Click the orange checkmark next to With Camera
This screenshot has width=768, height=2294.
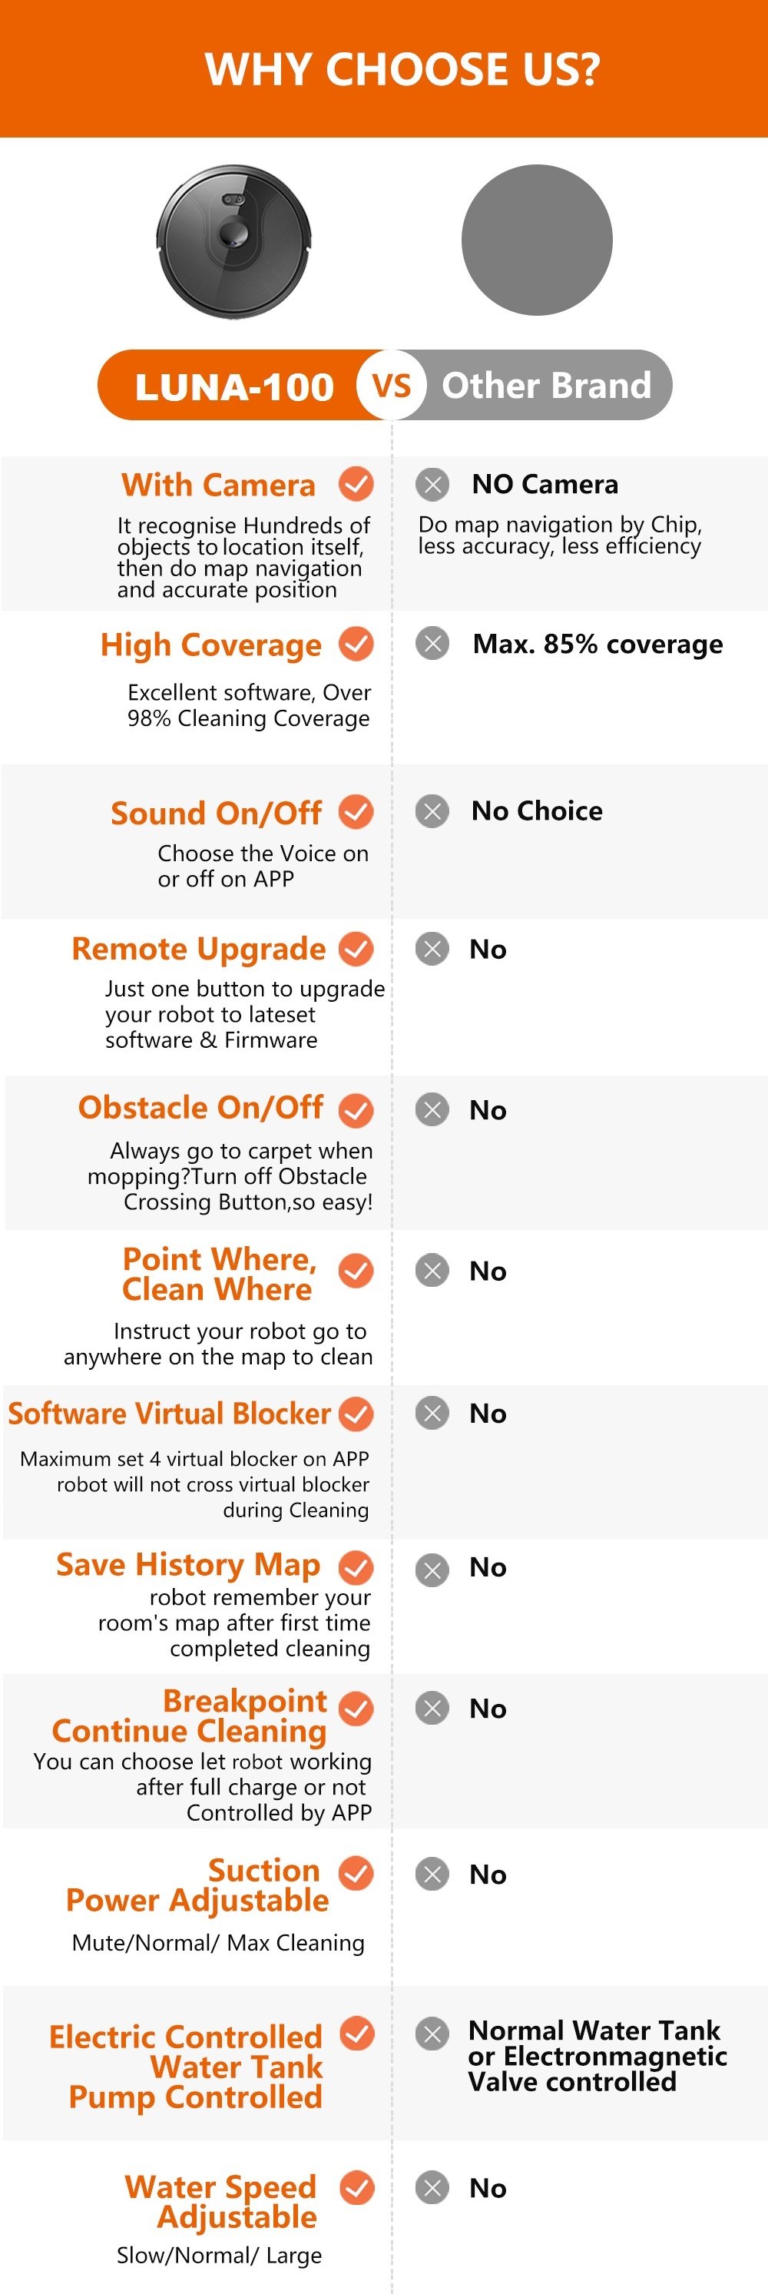click(x=356, y=485)
